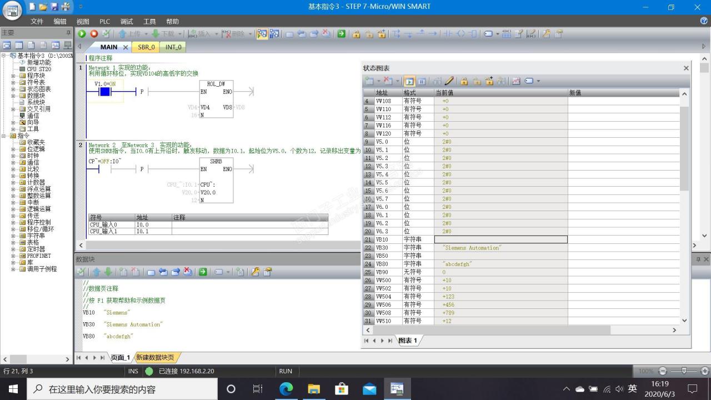
Task: Open the 编辑 menu
Action: click(x=59, y=21)
